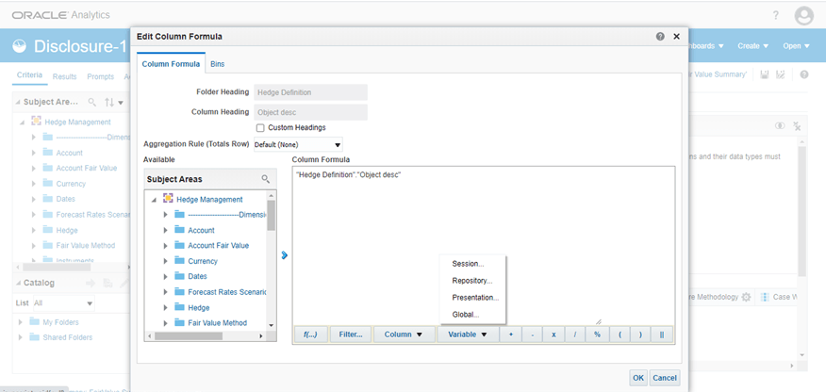Switch to the Bins tab
This screenshot has height=392, width=826.
tap(218, 64)
